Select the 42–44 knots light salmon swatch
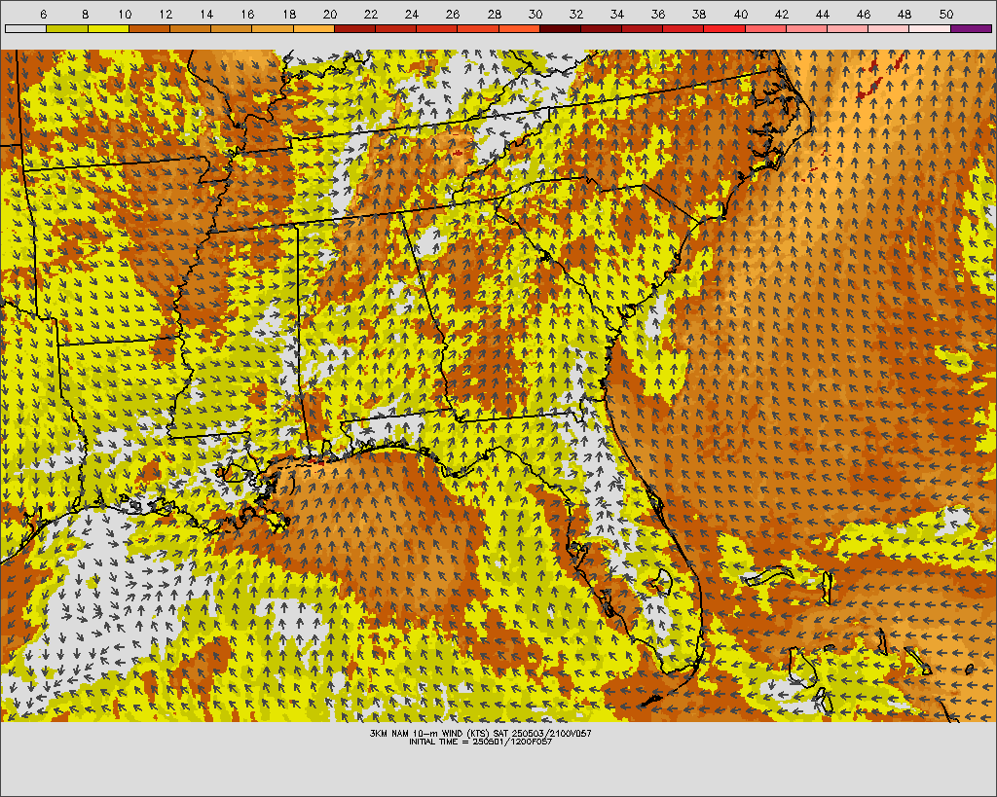The width and height of the screenshot is (997, 797). tap(807, 28)
